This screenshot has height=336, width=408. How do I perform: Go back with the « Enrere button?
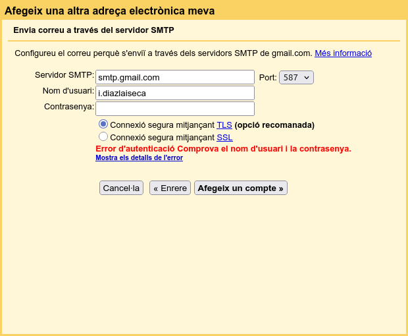(170, 188)
